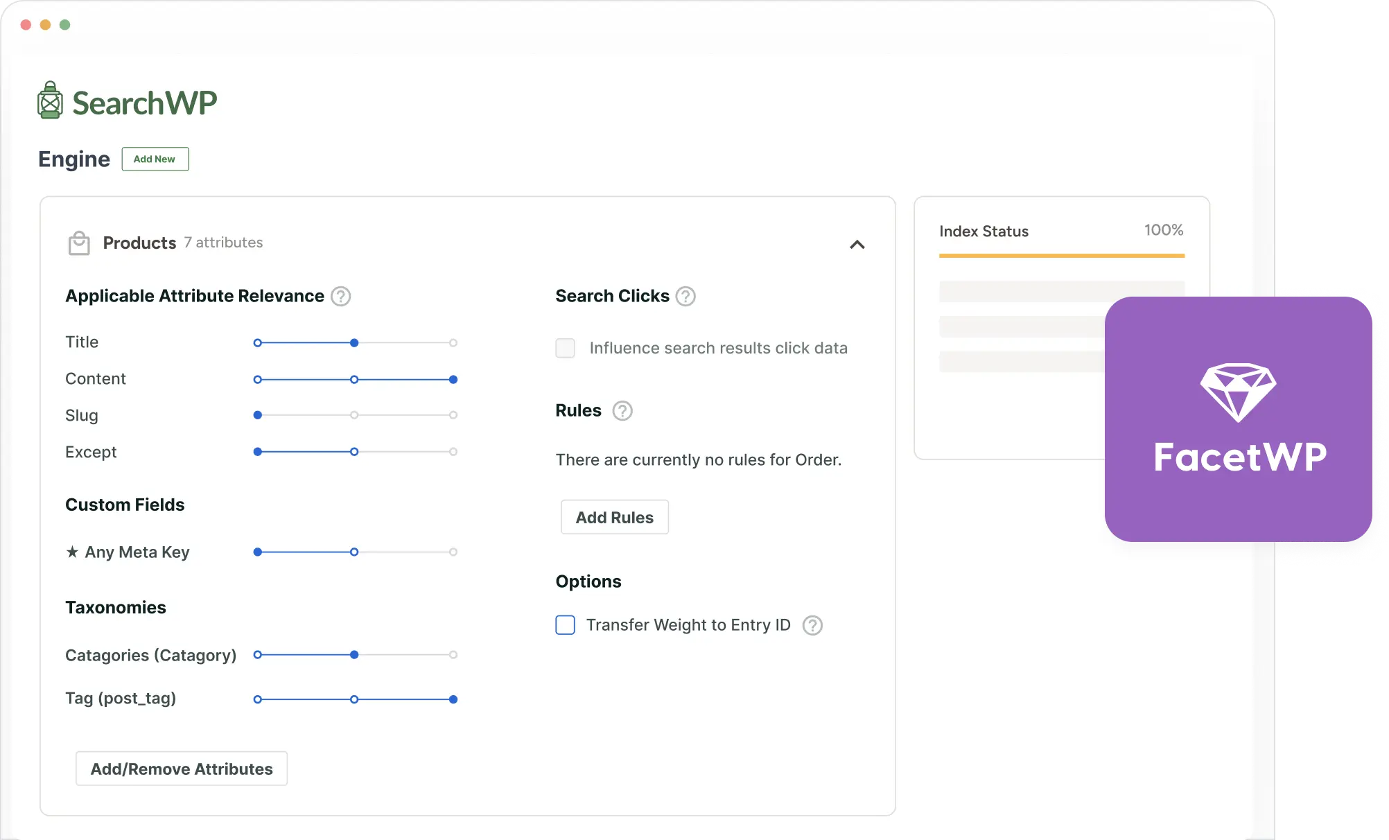Viewport: 1389px width, 840px height.
Task: Click the Index Status progress bar
Action: tap(1061, 256)
